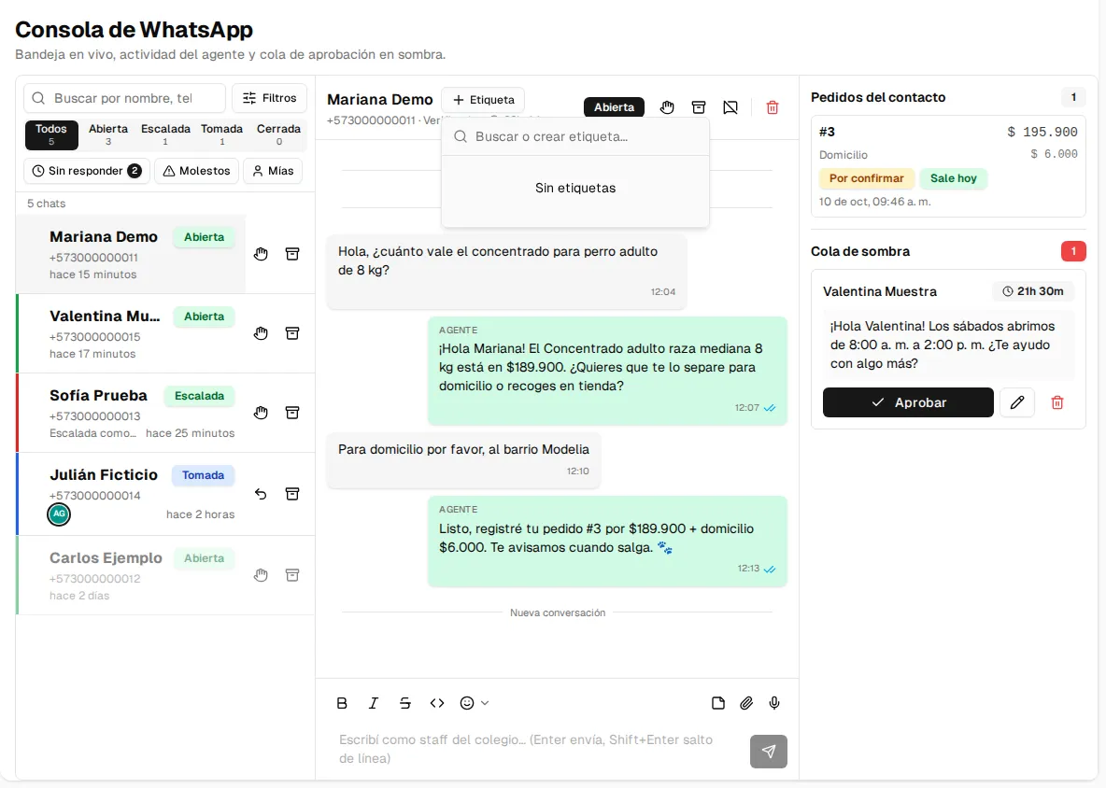
Task: Click the crossed-out chat icon in header
Action: (730, 107)
